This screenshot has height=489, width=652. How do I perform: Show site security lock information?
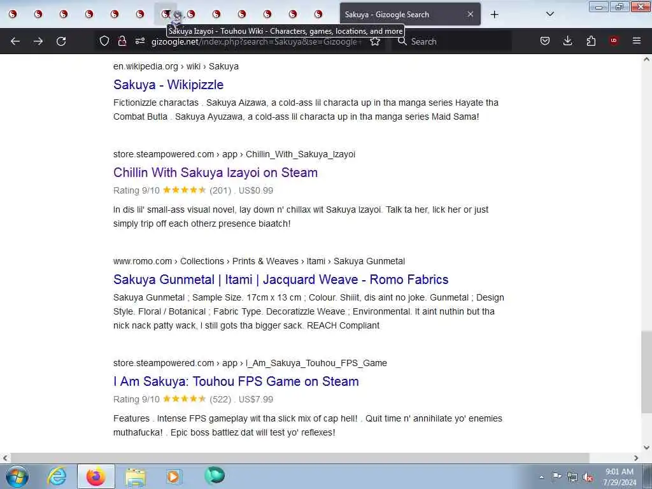(x=122, y=41)
